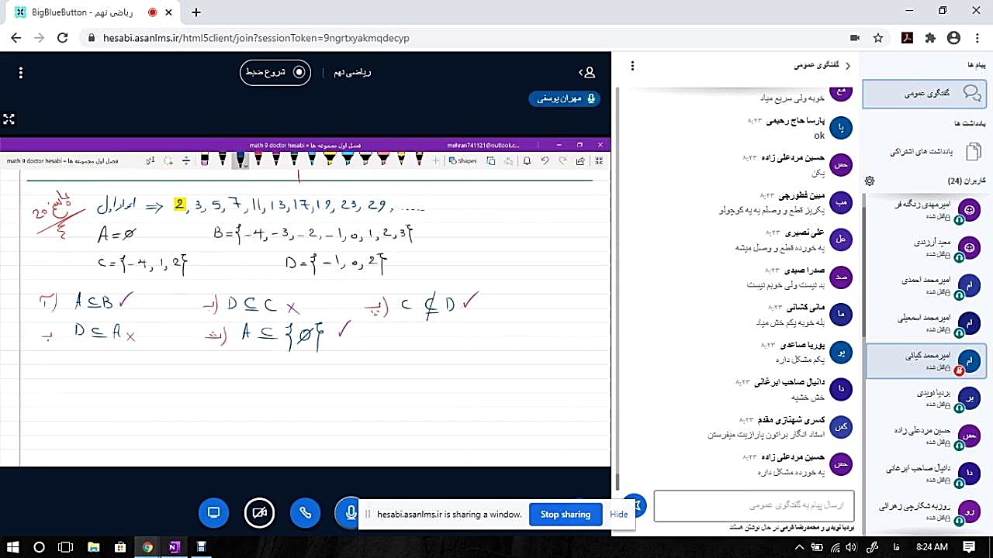The width and height of the screenshot is (993, 558).
Task: Click the undo arrow in OneNote
Action: point(545,160)
